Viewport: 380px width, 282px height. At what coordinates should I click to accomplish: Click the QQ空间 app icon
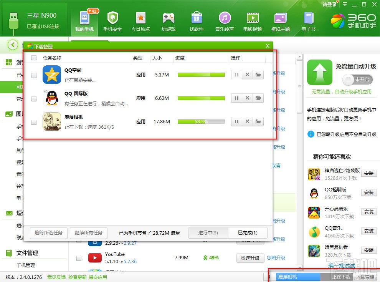click(52, 75)
